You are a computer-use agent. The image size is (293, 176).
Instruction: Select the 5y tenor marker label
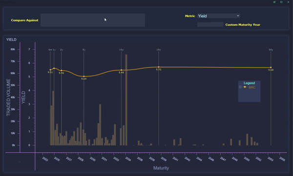(84, 50)
